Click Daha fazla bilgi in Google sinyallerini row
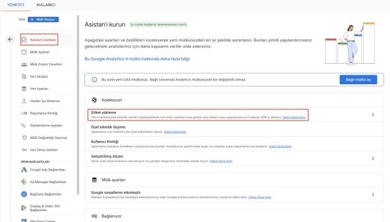Image resolution: width=390 pixels, height=222 pixels. click(259, 197)
